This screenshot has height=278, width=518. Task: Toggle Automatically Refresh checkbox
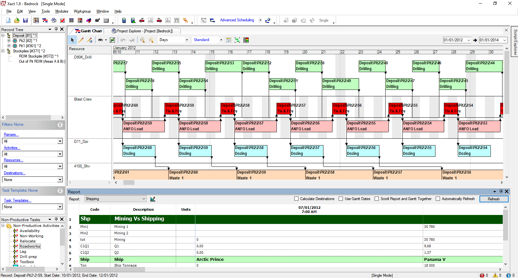point(438,199)
